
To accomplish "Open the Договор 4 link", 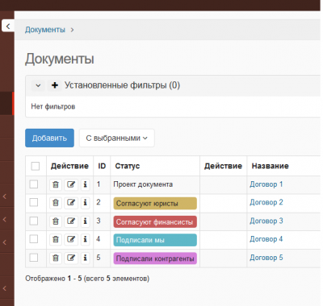I will coord(266,239).
